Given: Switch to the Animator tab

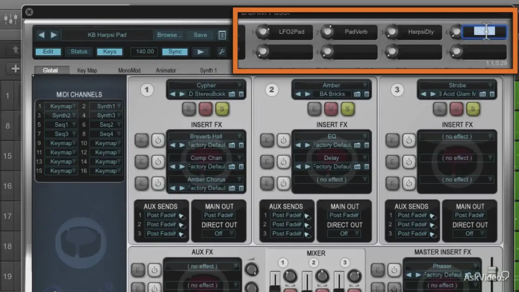Looking at the screenshot, I should click(166, 70).
